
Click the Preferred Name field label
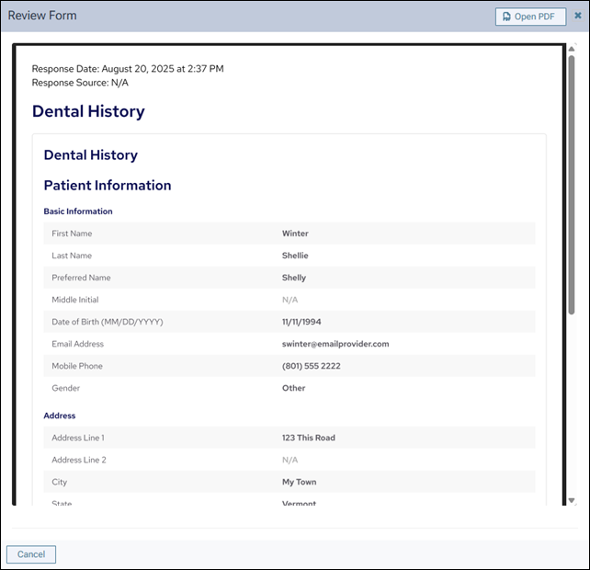click(x=81, y=278)
